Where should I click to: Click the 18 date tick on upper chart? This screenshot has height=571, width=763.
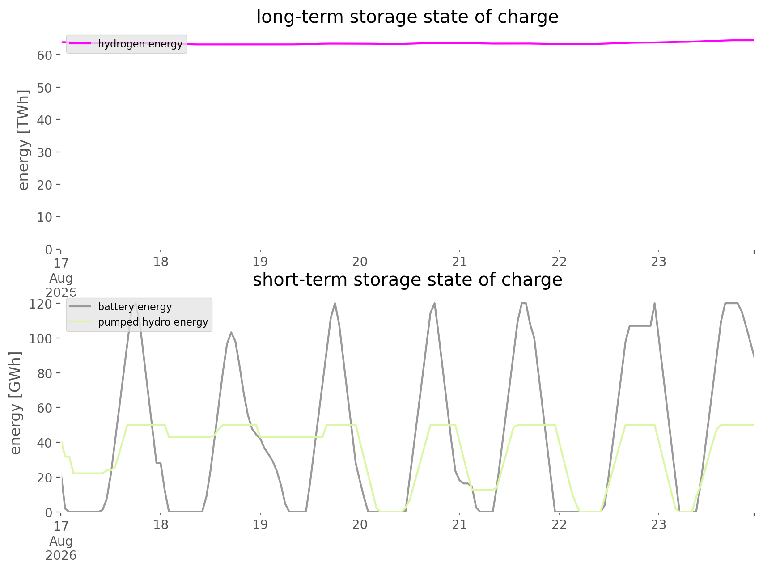coord(161,262)
